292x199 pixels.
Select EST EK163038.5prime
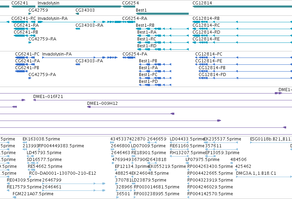pyautogui.click(x=25, y=142)
